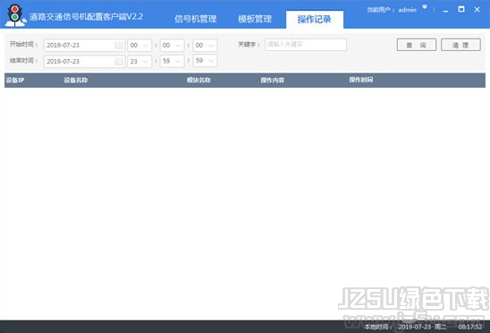Switch to the 信号机管理 tab
This screenshot has width=490, height=333.
(x=195, y=19)
